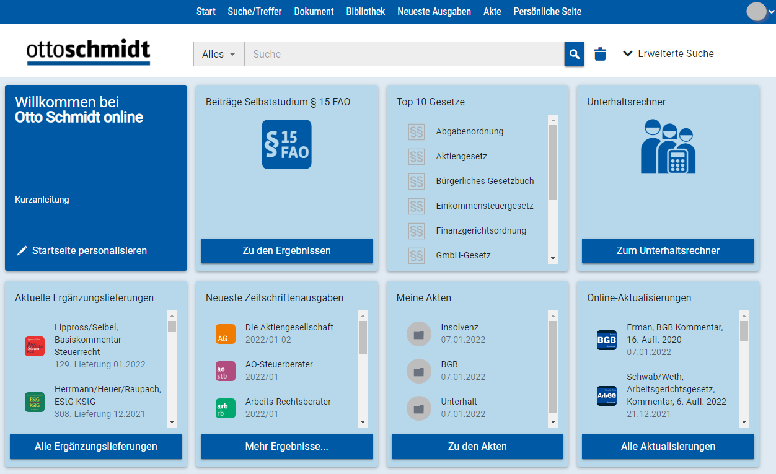Click the pencil icon for Startseite personalisieren
The height and width of the screenshot is (474, 776).
pyautogui.click(x=22, y=250)
